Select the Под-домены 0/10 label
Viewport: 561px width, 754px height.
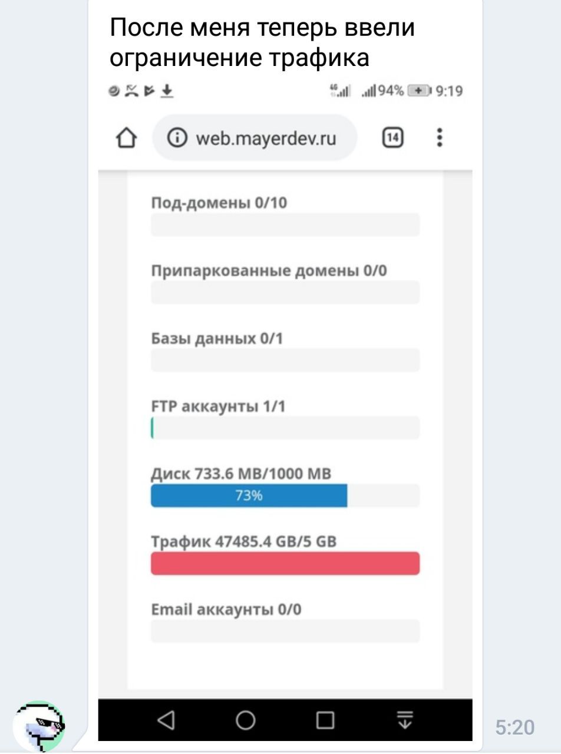click(219, 203)
